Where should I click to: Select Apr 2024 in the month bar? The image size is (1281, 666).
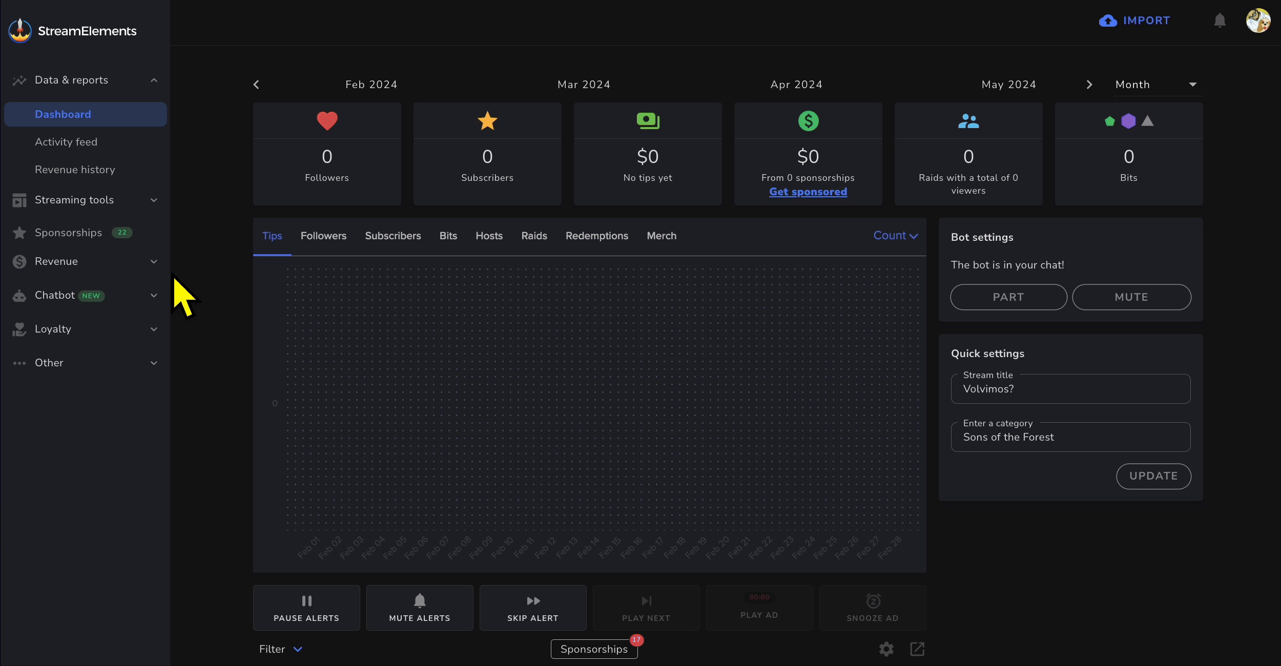tap(796, 85)
